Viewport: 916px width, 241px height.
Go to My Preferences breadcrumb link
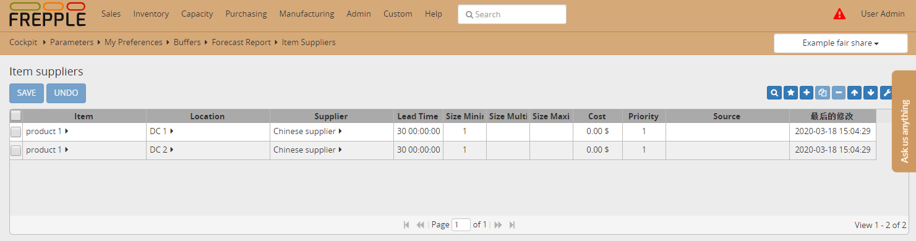pyautogui.click(x=133, y=43)
